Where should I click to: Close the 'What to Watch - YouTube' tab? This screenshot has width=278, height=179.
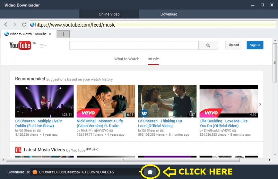click(50, 34)
